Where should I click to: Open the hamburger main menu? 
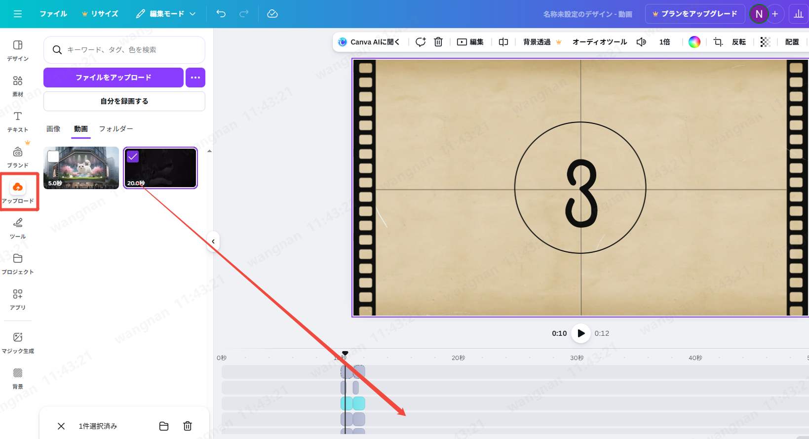tap(18, 14)
